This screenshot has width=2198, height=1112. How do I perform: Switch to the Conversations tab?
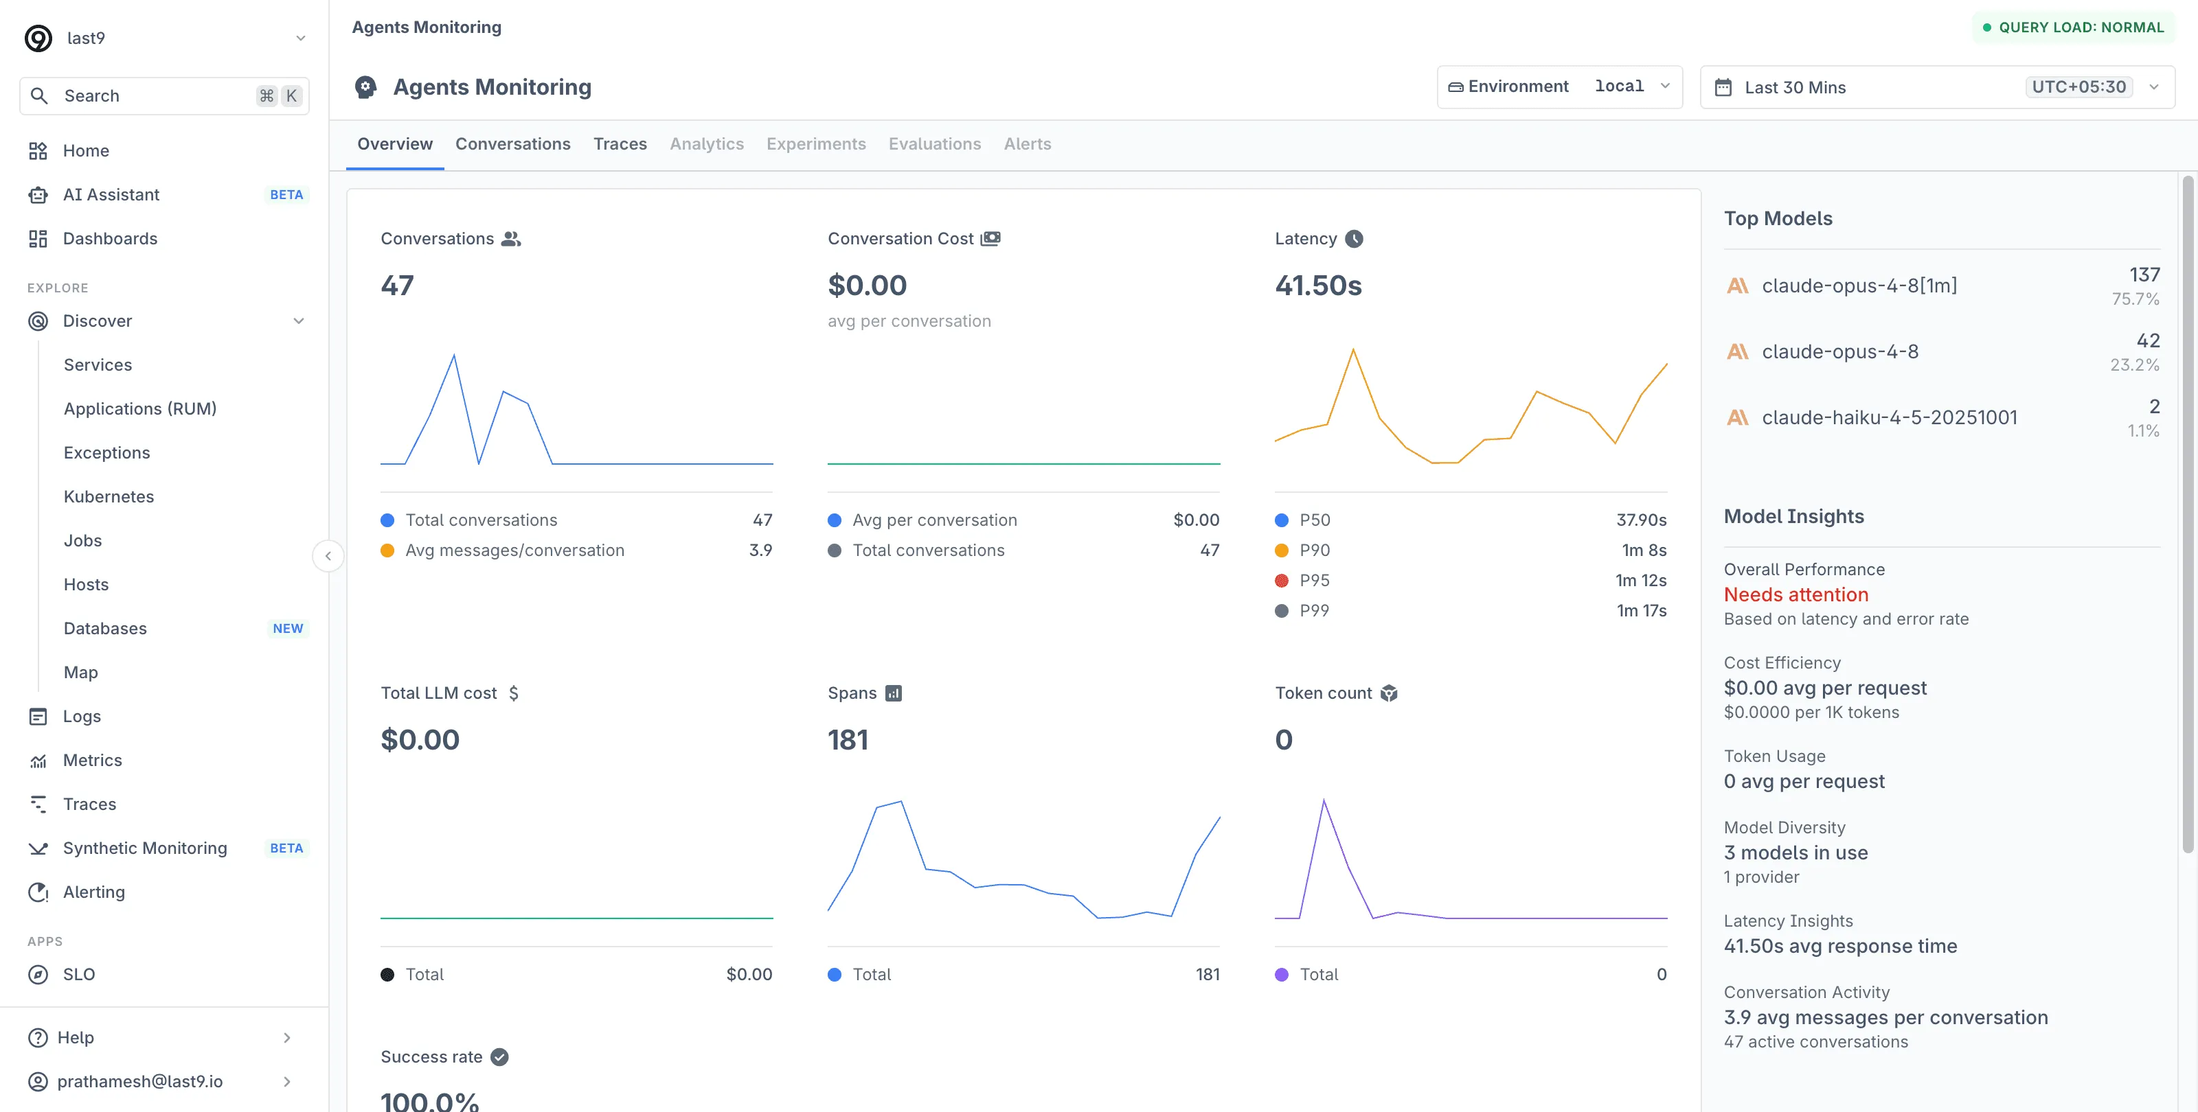(x=513, y=144)
